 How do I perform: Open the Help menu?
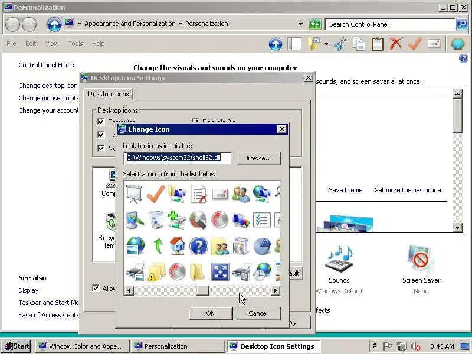pos(98,44)
